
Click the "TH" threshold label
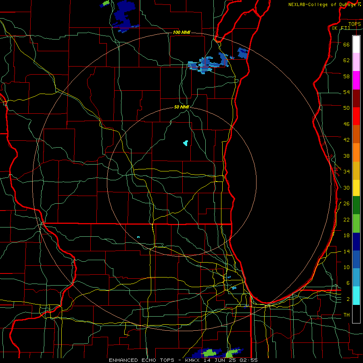click(x=346, y=315)
